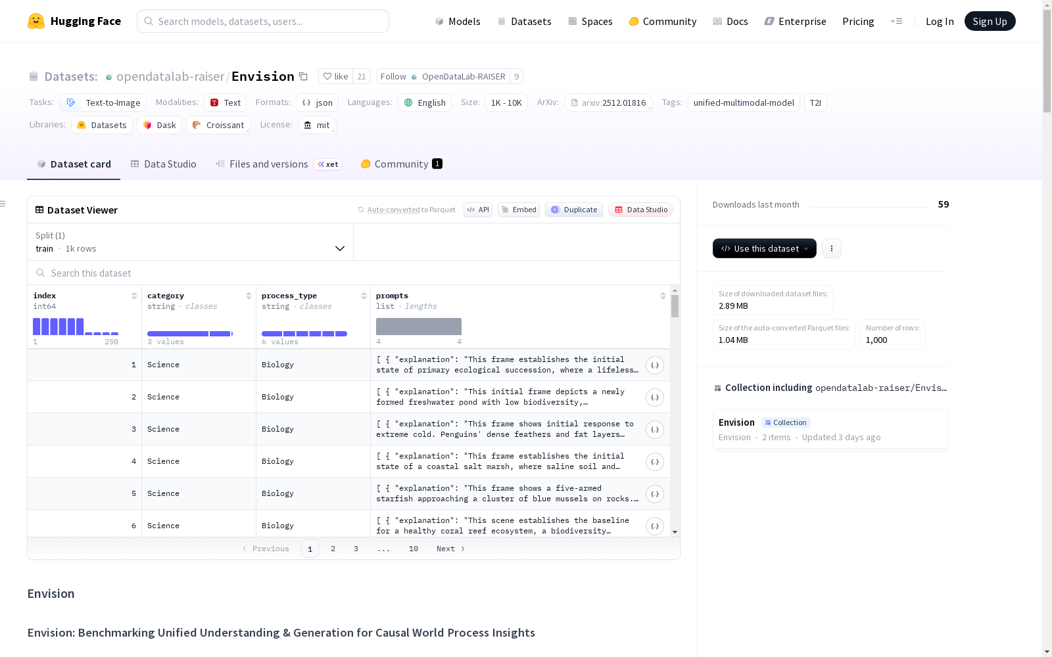Image resolution: width=1052 pixels, height=657 pixels.
Task: Filter by the English language tag
Action: coord(425,102)
